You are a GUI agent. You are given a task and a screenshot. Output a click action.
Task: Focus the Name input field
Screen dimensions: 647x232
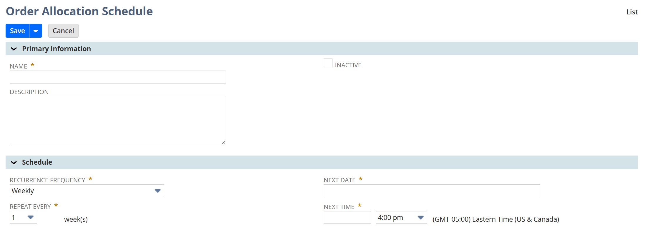click(x=118, y=77)
